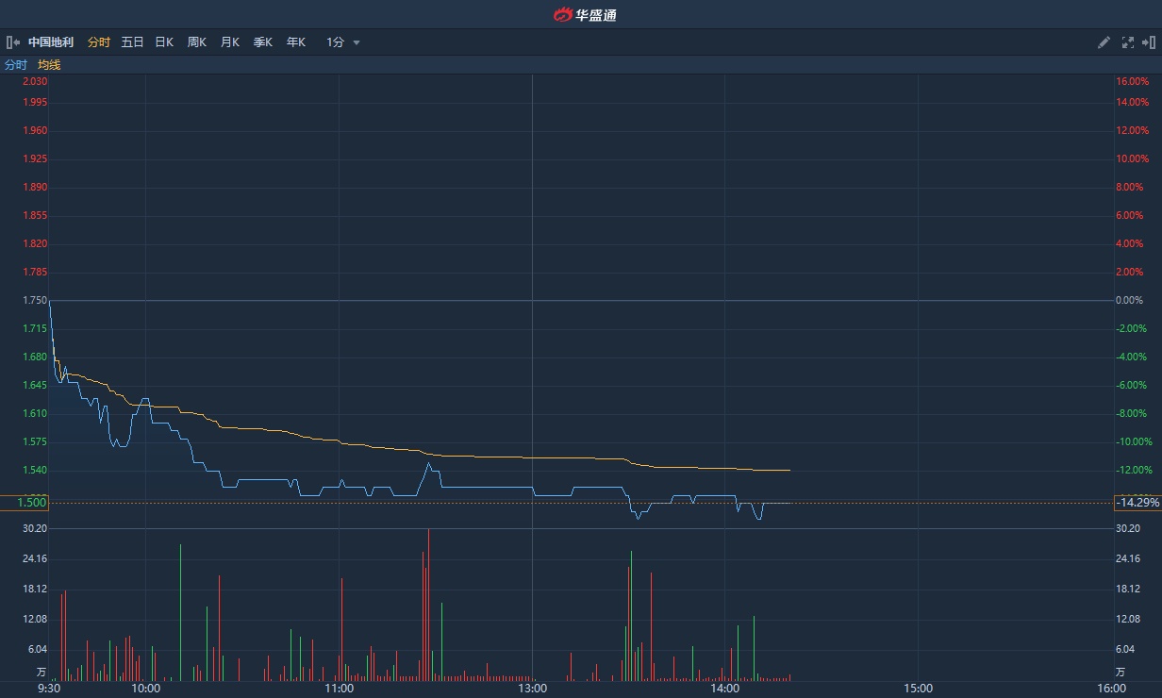Toggle the 均线 average line legend
Viewport: 1162px width, 698px height.
pos(49,65)
